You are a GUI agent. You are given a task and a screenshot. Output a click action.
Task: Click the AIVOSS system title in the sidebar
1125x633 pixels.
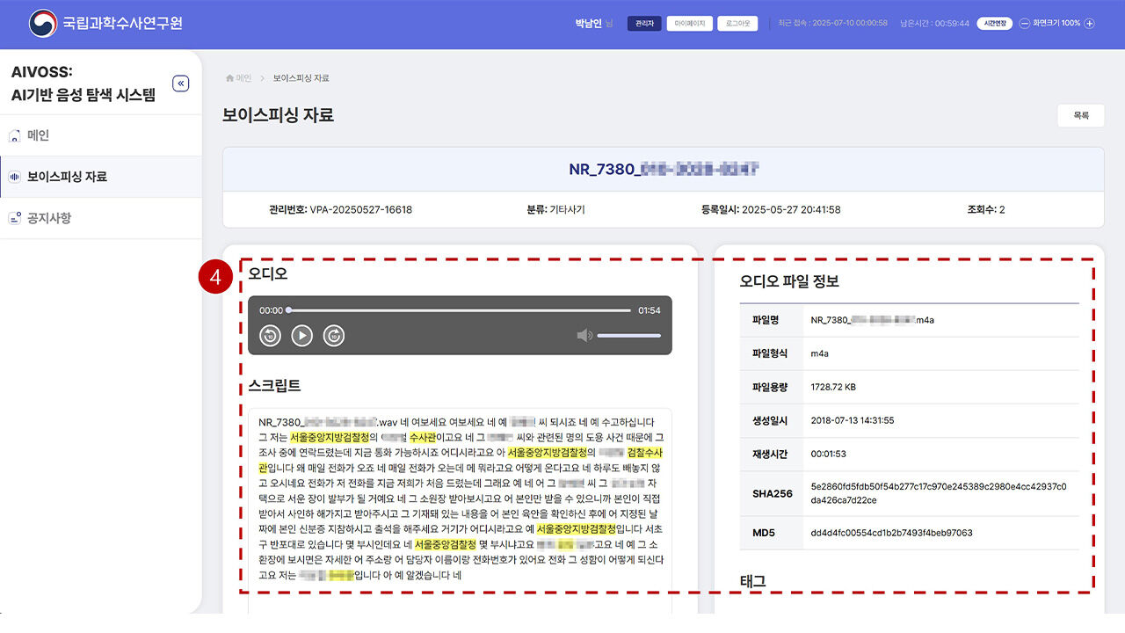(83, 84)
